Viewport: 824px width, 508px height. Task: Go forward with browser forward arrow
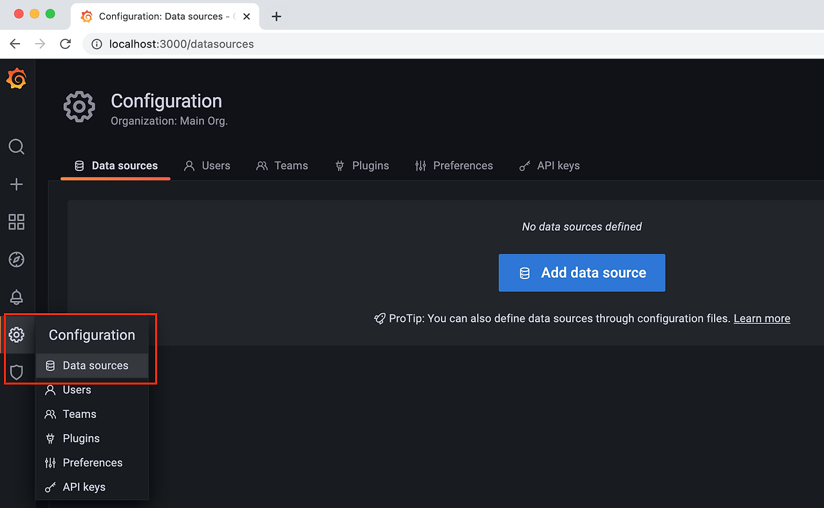[x=40, y=44]
